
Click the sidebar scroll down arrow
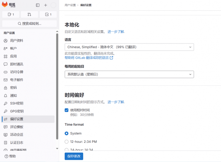(x=57, y=148)
